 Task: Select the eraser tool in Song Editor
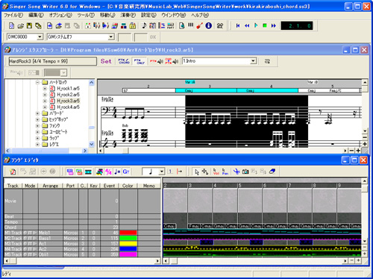[272, 172]
